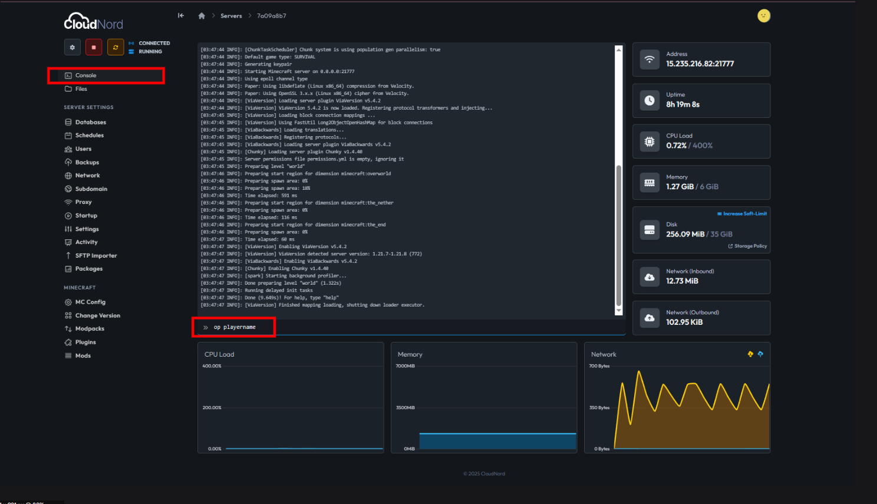This screenshot has height=504, width=877.
Task: Collapse the sidebar with the arrow icon
Action: click(181, 15)
